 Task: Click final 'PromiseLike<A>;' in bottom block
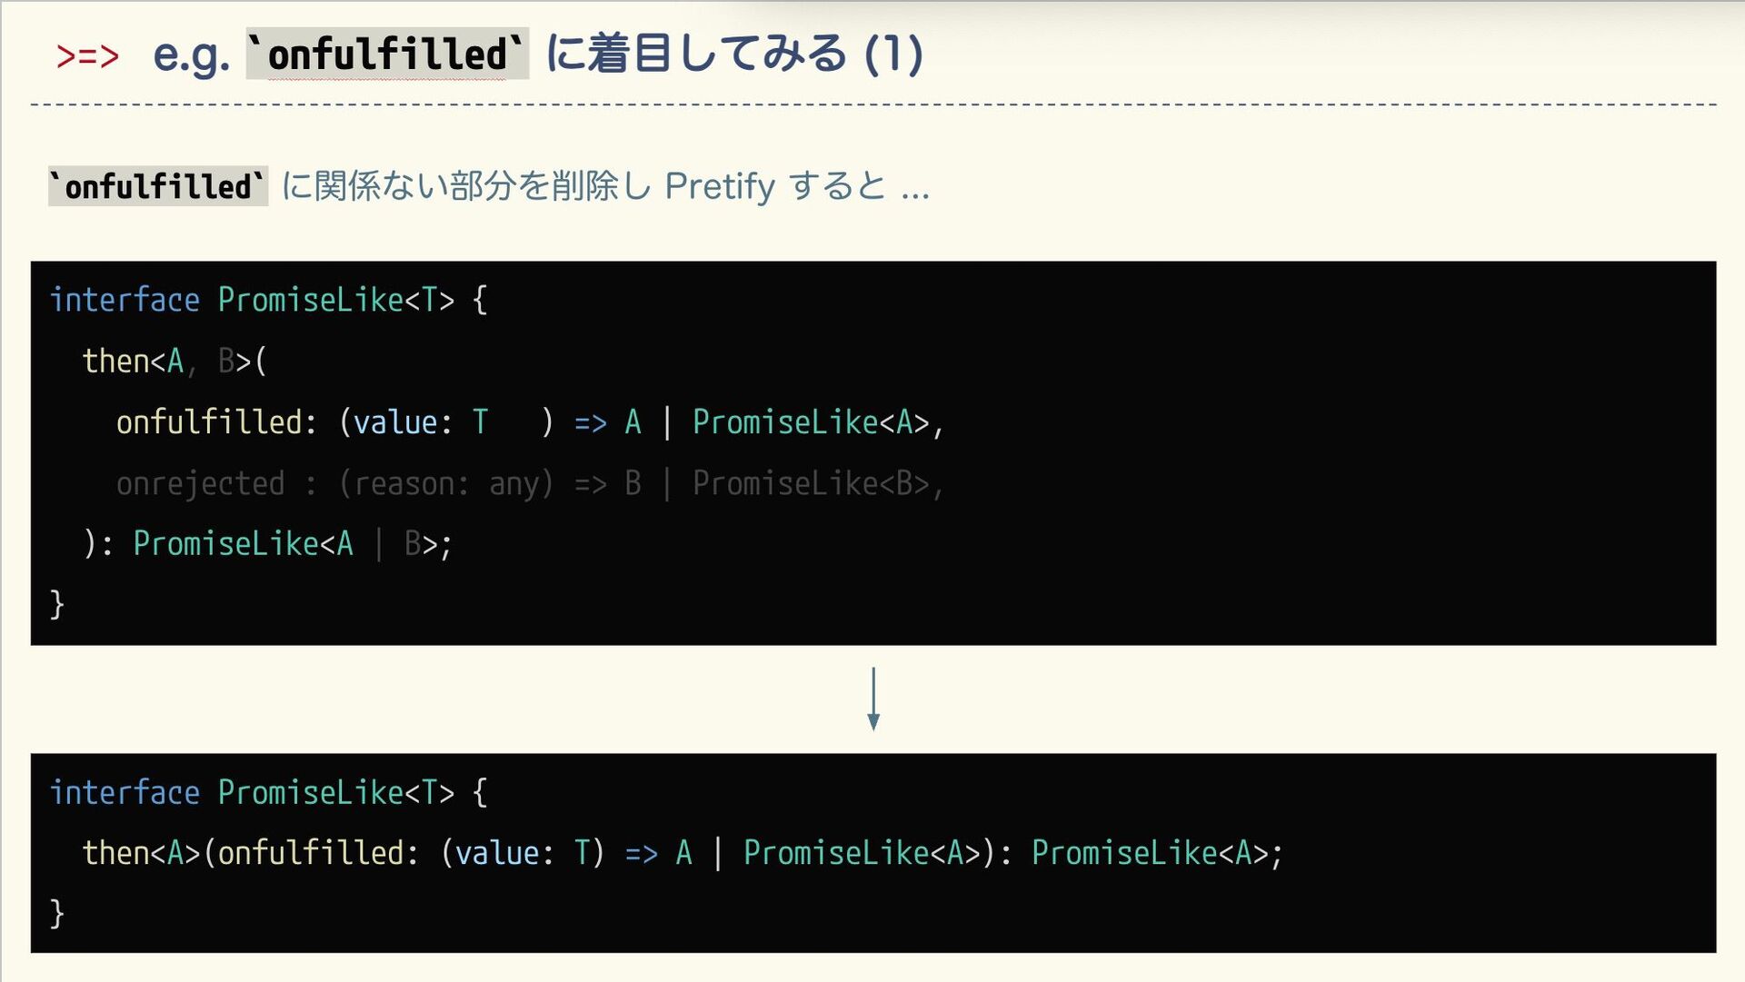click(x=1156, y=853)
